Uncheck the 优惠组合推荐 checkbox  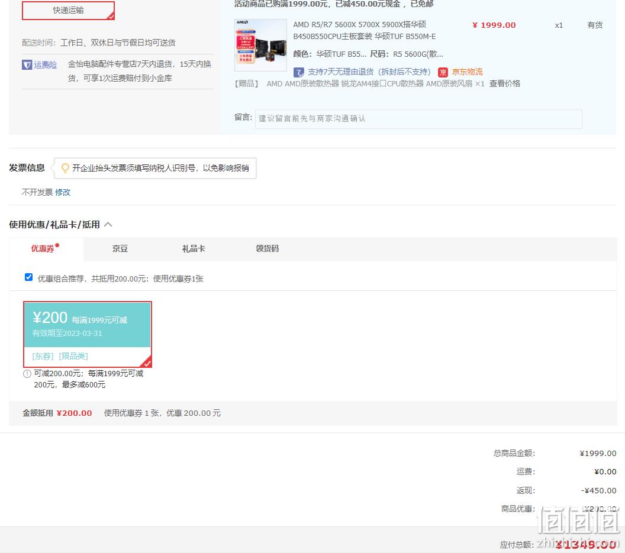click(x=28, y=277)
